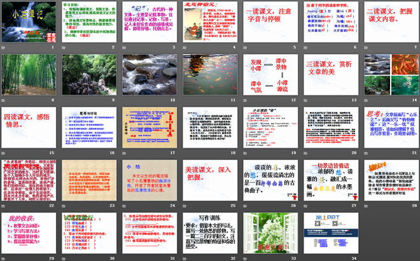Select slide 28 with orange heading
The image size is (420, 261).
391,180
